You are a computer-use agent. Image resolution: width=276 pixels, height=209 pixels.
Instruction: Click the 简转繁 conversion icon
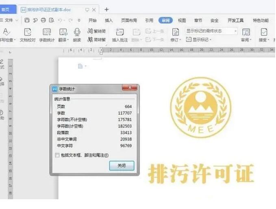(97, 39)
